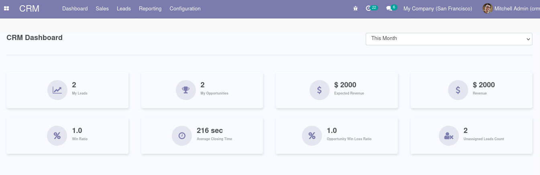The height and width of the screenshot is (175, 540).
Task: Click the My Opportunities trophy icon
Action: (x=186, y=90)
